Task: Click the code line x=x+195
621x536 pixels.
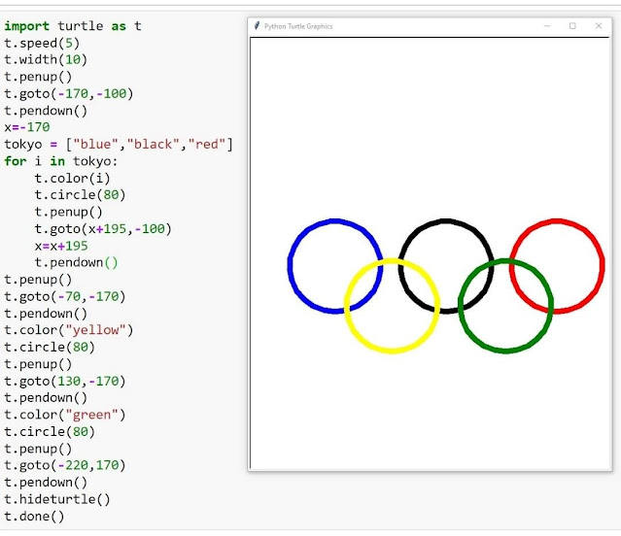Action: 61,246
